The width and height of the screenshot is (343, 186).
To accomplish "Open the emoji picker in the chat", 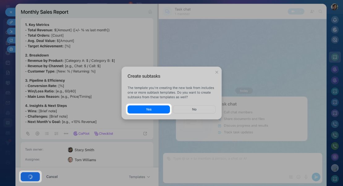I will point(299,177).
